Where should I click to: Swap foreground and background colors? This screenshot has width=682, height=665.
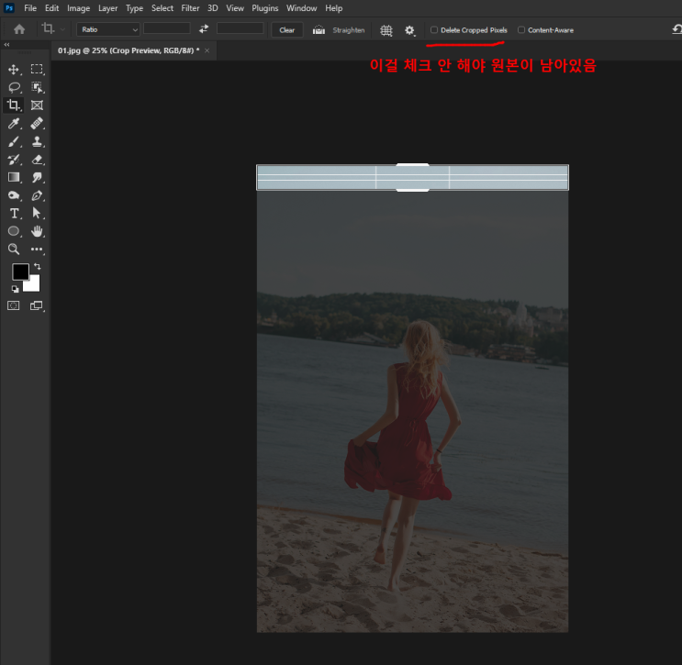coord(38,267)
